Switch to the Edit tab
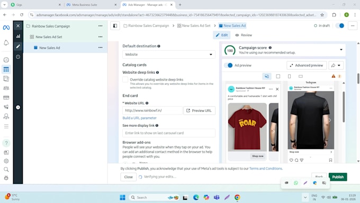Screen dimensions: 360x203 pos(221,35)
